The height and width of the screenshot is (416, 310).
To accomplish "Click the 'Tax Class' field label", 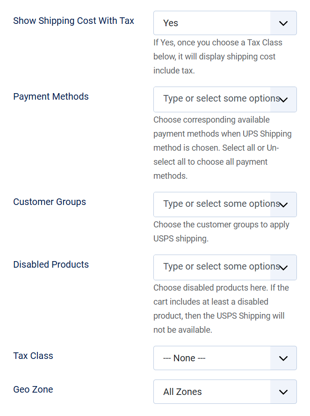I will click(x=33, y=356).
